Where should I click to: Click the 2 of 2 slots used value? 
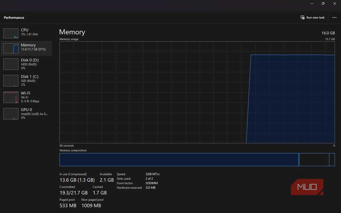click(x=149, y=178)
